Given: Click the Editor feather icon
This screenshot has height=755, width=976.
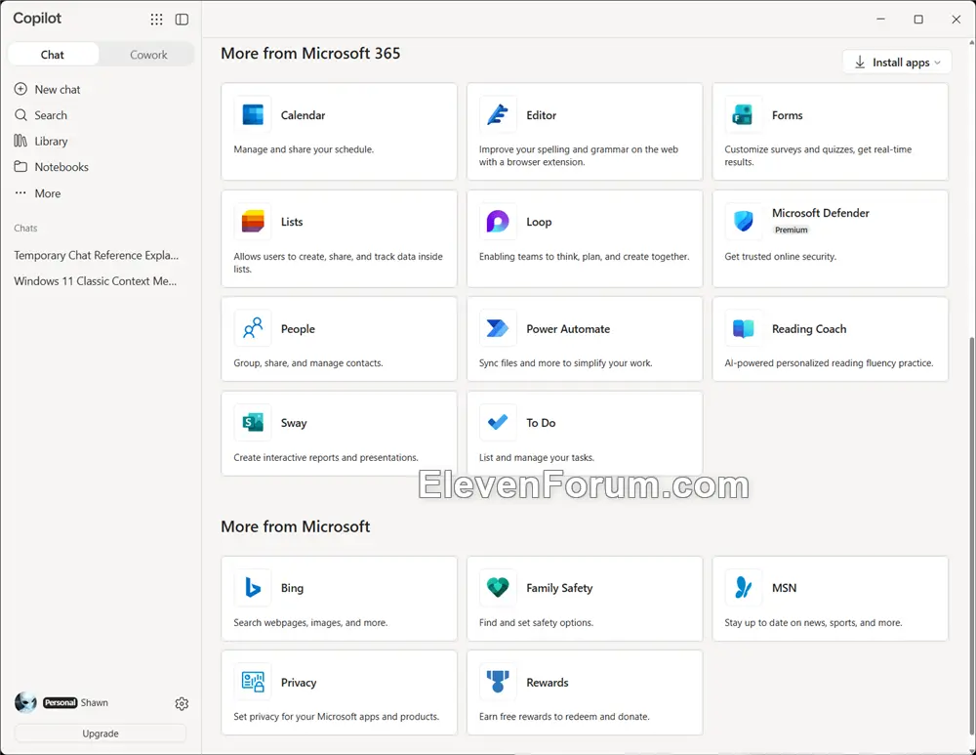Looking at the screenshot, I should coord(498,114).
